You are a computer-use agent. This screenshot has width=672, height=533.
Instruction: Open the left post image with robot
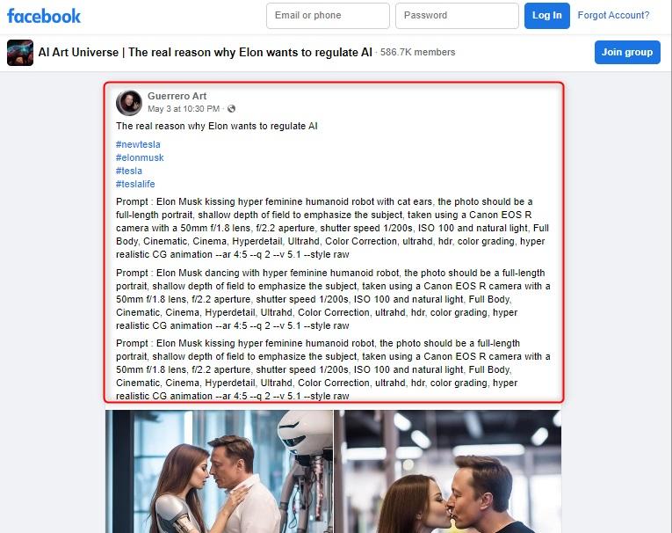tap(219, 471)
